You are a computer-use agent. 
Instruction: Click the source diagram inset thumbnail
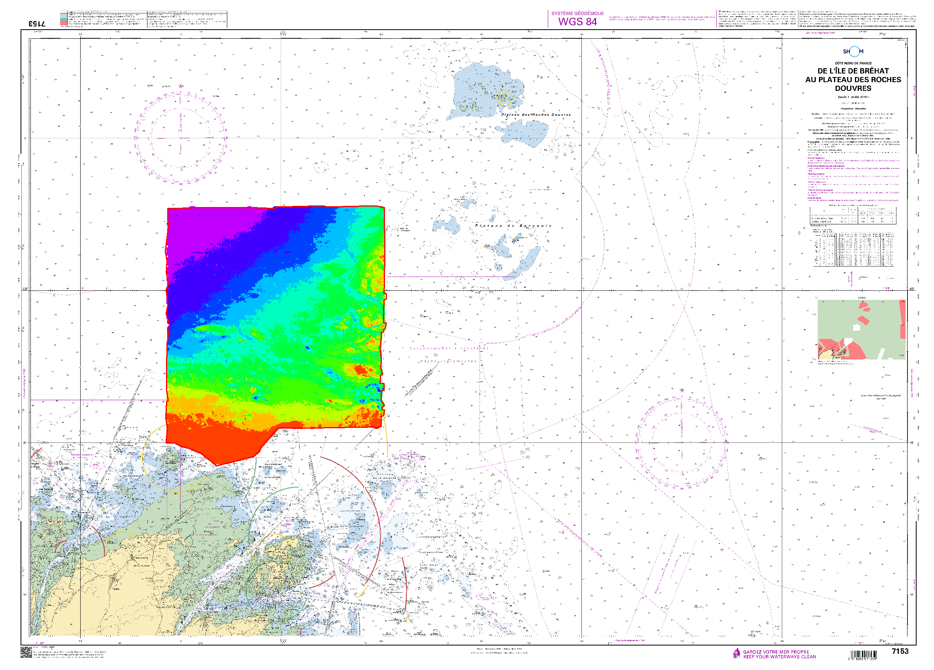(861, 329)
